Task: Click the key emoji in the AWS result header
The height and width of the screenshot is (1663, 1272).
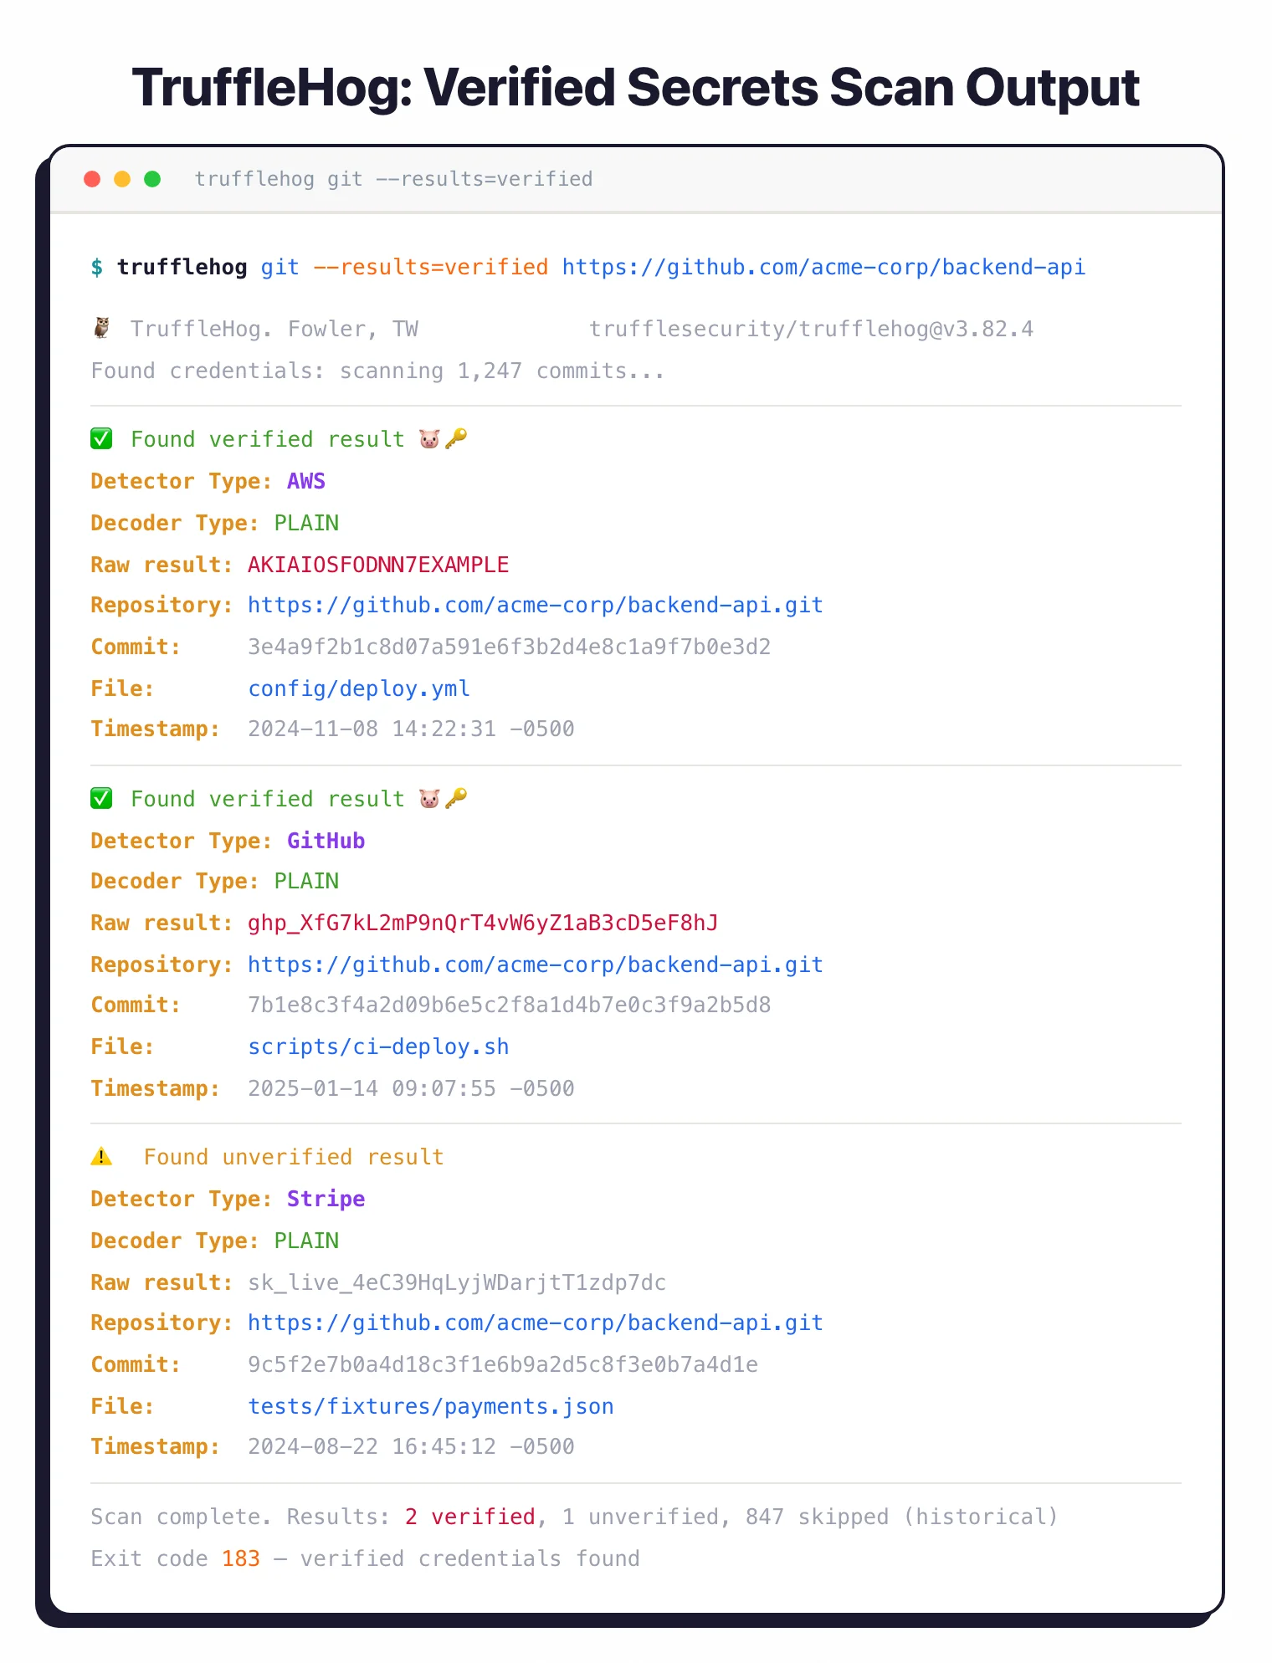Action: point(456,438)
